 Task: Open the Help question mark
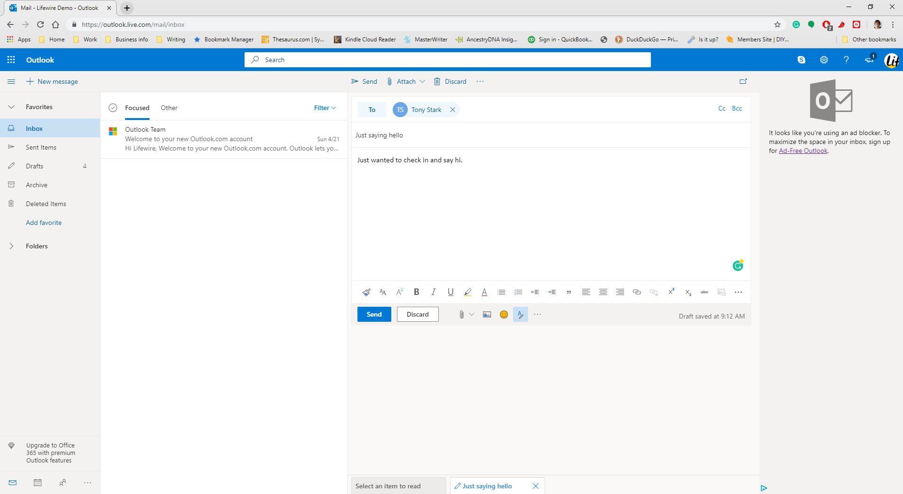pyautogui.click(x=846, y=60)
